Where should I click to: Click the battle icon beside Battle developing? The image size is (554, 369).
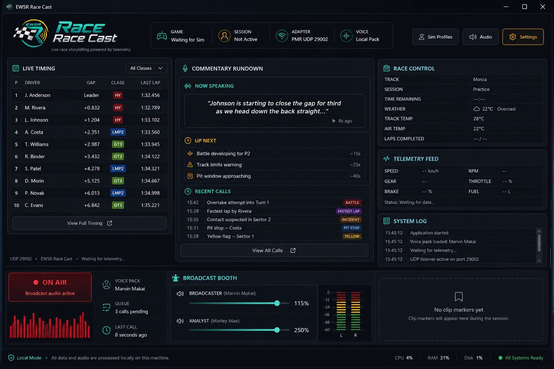(x=190, y=154)
